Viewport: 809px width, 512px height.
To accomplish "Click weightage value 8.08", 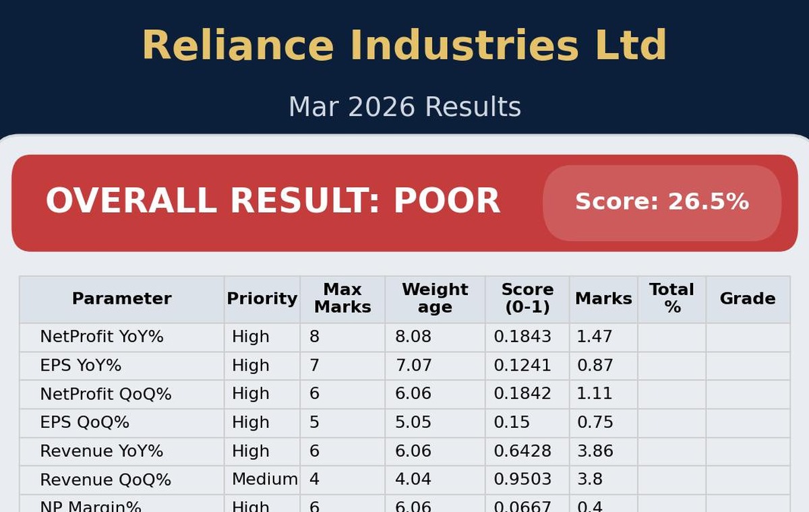I will (x=413, y=337).
